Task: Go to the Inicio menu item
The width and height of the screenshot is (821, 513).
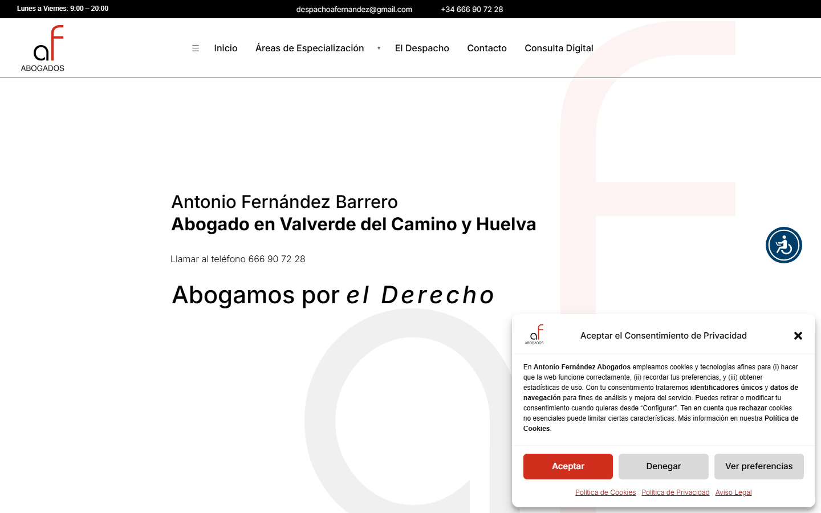Action: (x=226, y=48)
